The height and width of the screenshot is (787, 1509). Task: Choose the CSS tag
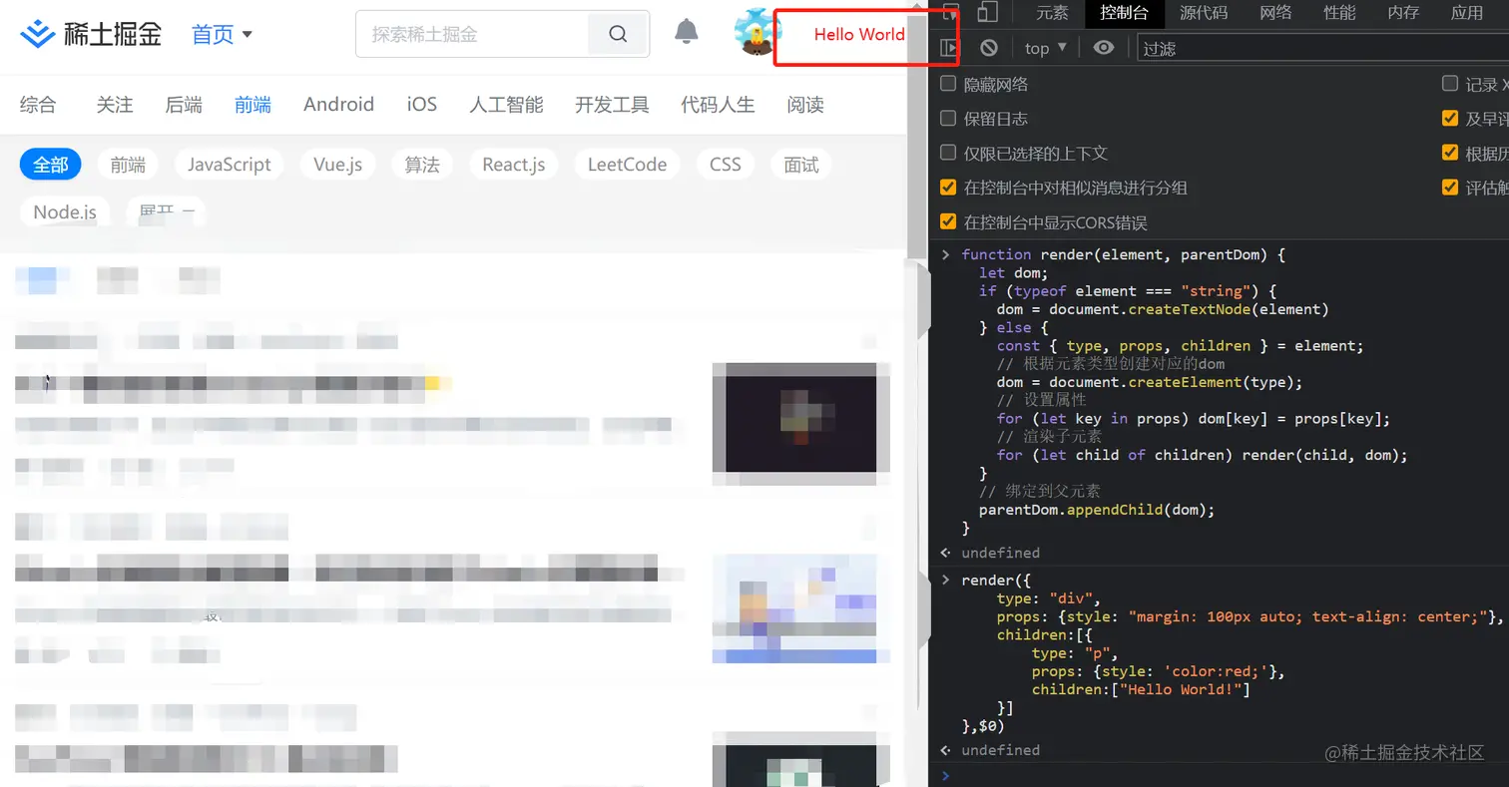tap(726, 165)
